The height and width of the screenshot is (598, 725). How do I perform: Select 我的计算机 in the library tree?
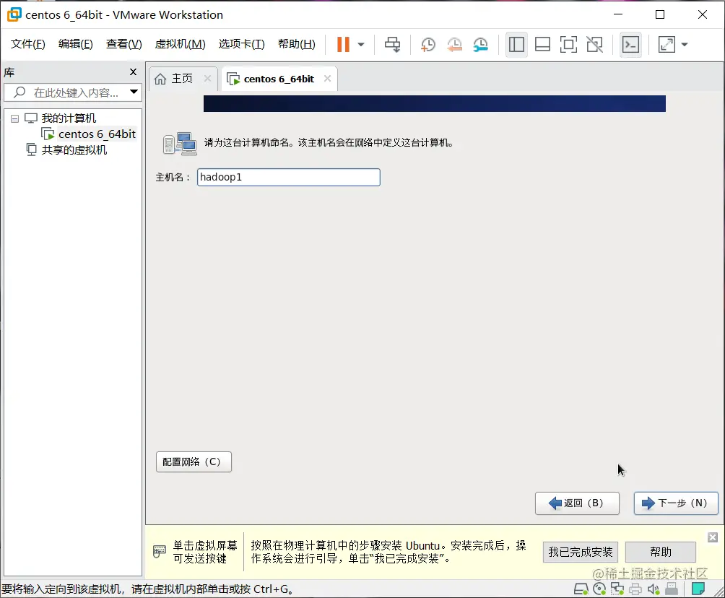69,118
